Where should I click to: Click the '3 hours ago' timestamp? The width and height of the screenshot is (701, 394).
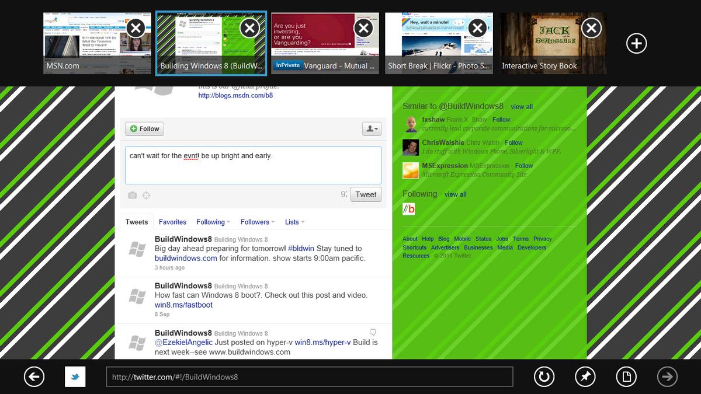[169, 267]
